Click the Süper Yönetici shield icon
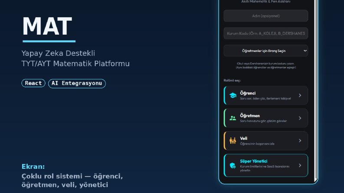344x193 pixels. [x=233, y=165]
